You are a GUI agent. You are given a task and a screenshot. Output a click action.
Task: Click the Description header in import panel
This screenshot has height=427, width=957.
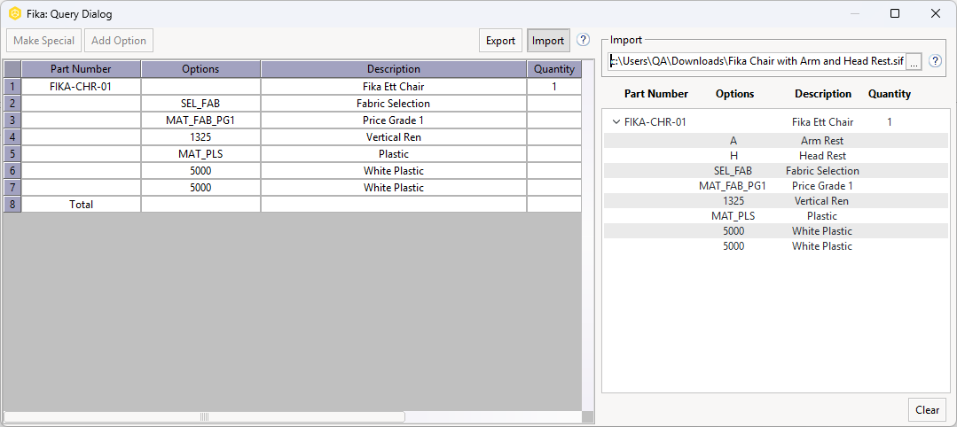[x=823, y=94]
